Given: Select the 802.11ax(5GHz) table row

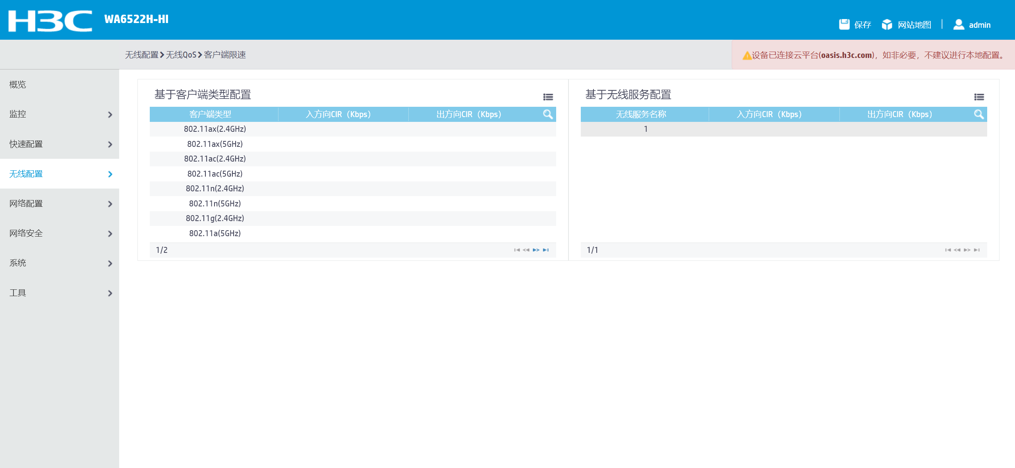Looking at the screenshot, I should pyautogui.click(x=215, y=144).
